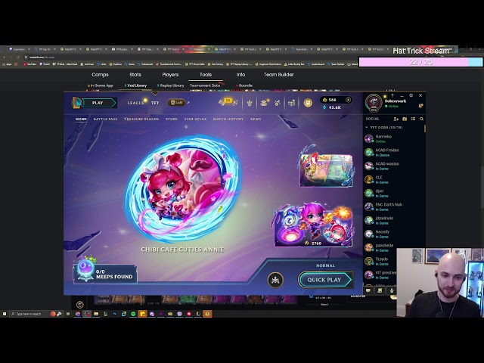Click the round crown icon beside Quick Play
The width and height of the screenshot is (484, 363).
tap(275, 280)
